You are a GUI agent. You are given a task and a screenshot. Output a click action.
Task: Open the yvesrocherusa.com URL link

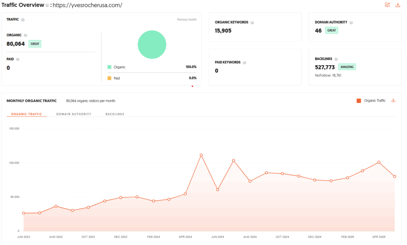coord(87,5)
